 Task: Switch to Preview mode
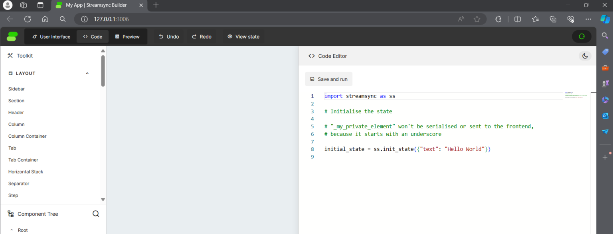click(128, 36)
